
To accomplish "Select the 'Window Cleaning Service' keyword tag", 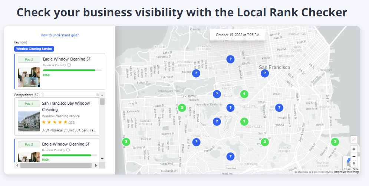I will 34,49.
